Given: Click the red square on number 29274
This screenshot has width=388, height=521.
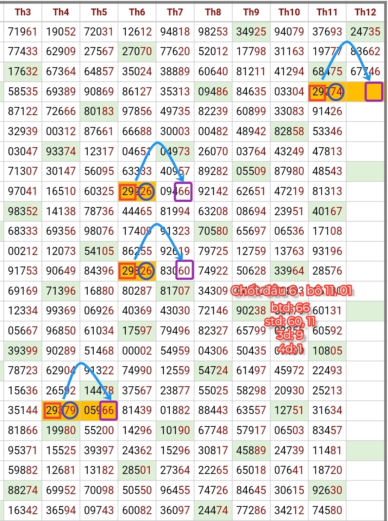Looking at the screenshot, I should pyautogui.click(x=317, y=92).
